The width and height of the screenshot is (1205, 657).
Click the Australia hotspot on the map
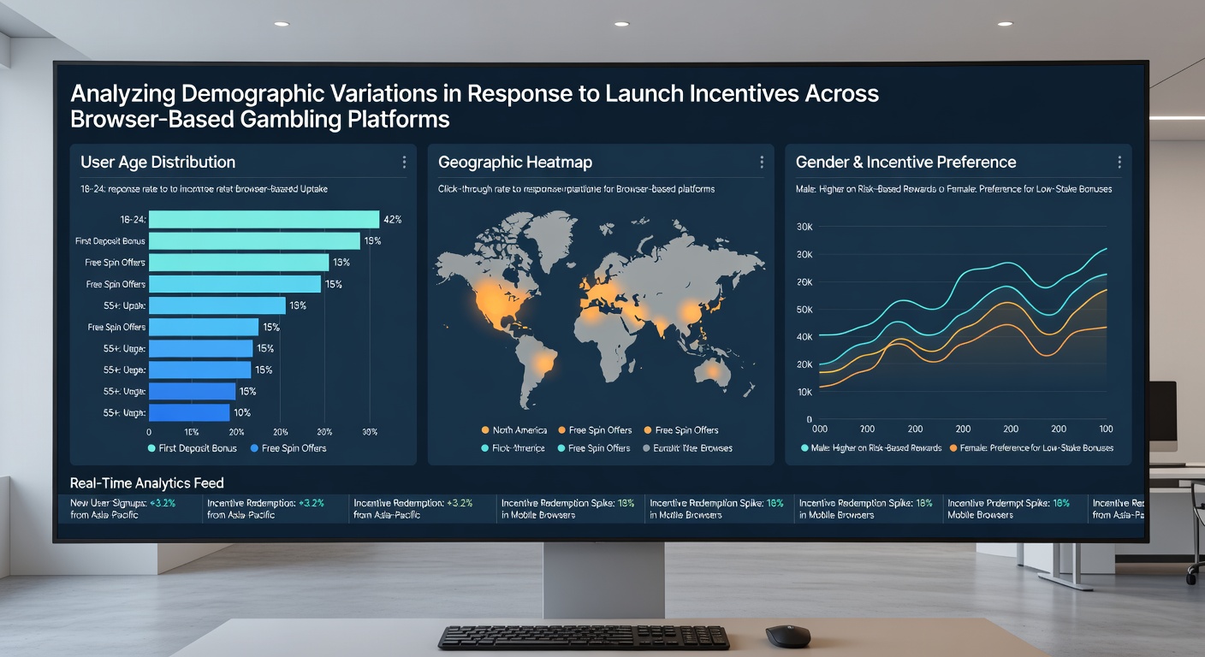712,371
